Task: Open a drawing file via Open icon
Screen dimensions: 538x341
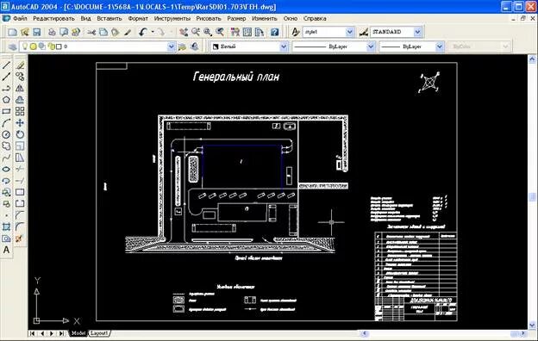Action: click(25, 32)
